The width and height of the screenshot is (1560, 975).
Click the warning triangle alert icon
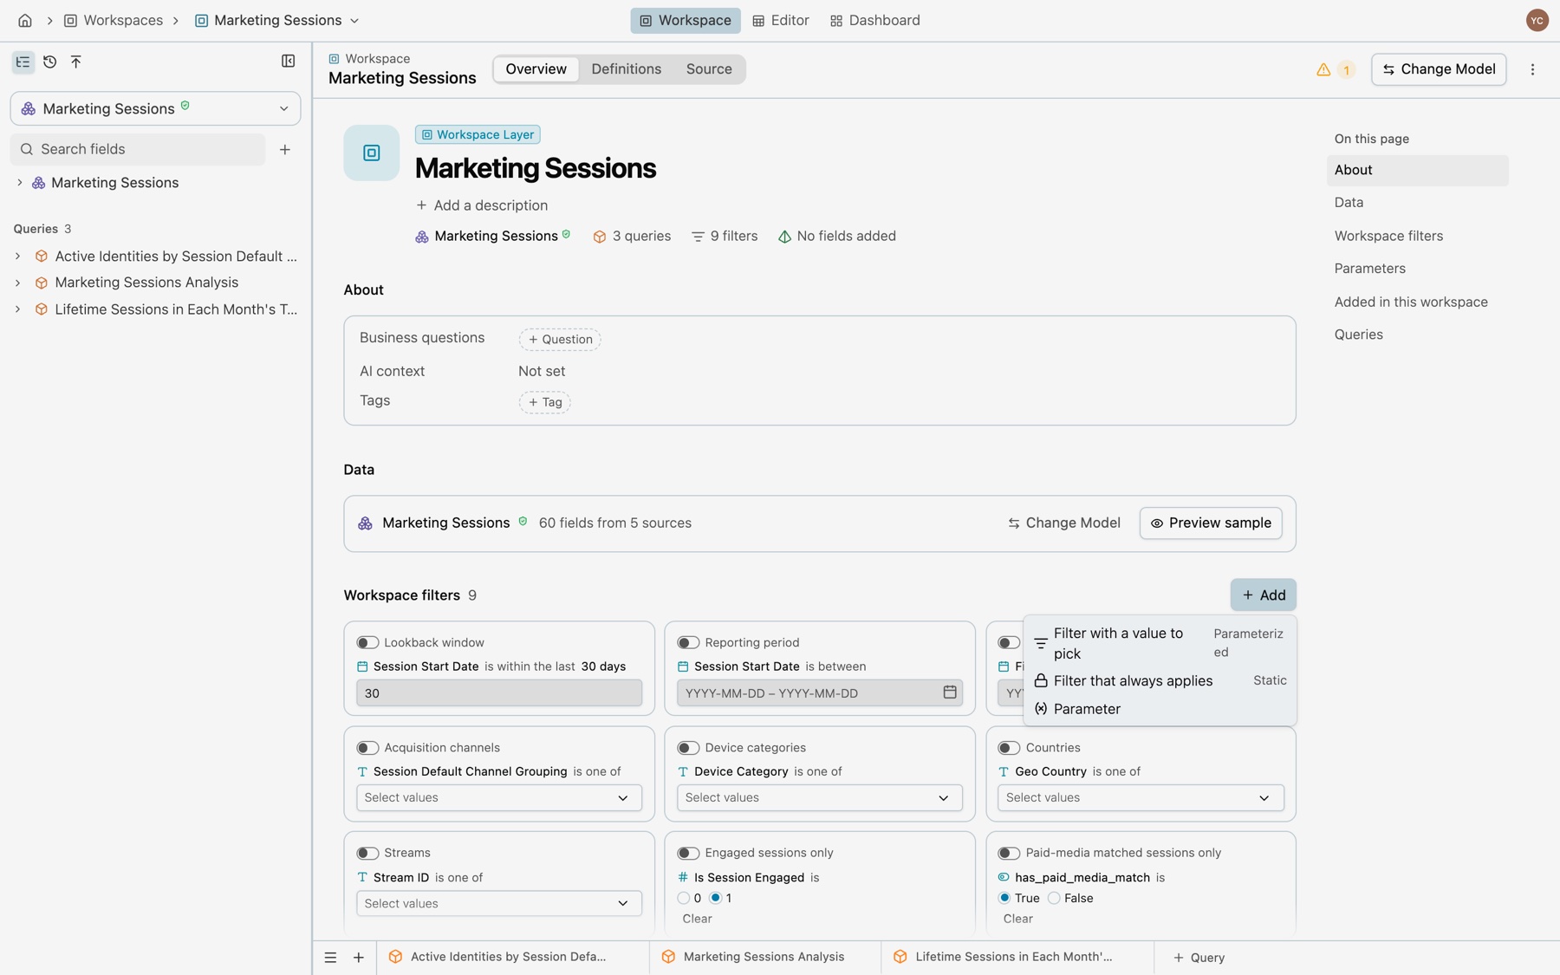point(1323,69)
